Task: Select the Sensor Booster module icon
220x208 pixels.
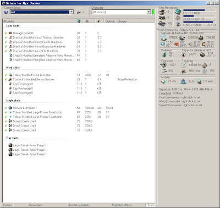Action: 10,79
